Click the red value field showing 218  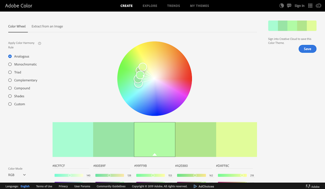click(252, 175)
